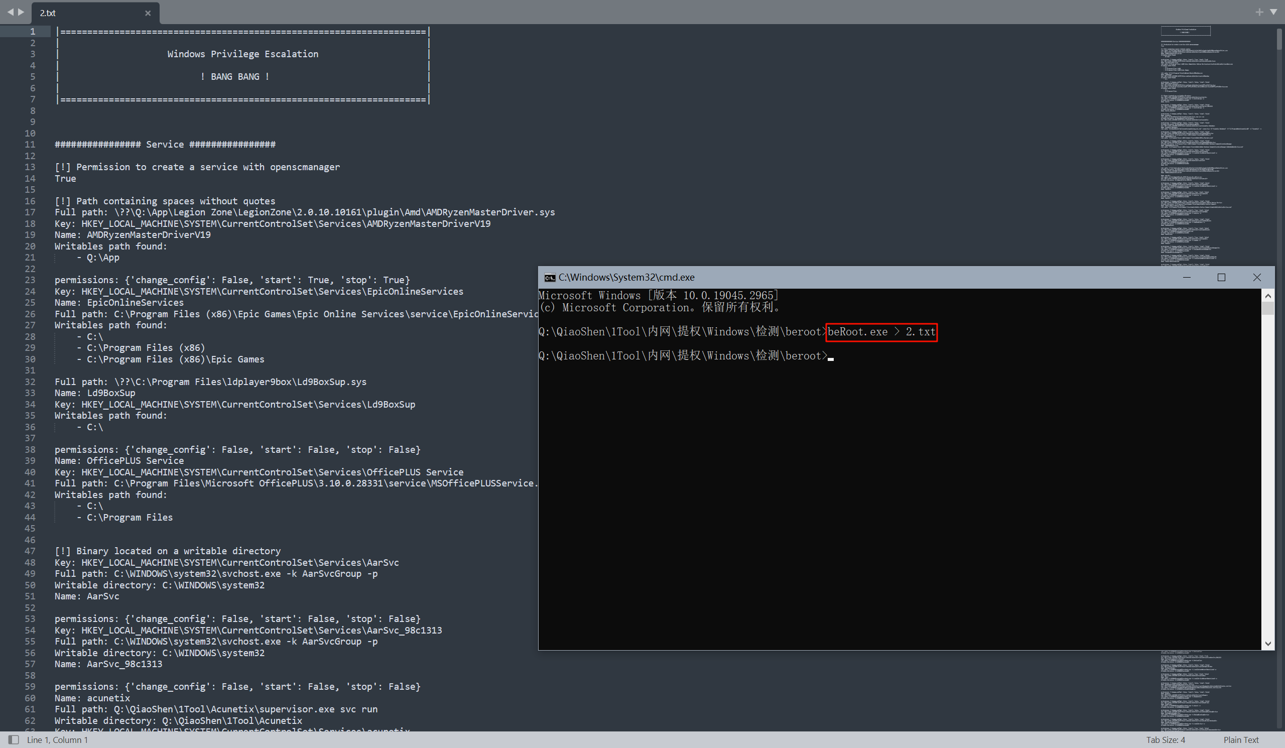The height and width of the screenshot is (748, 1285).
Task: Click Line 1, Column 1 status text
Action: pyautogui.click(x=57, y=739)
